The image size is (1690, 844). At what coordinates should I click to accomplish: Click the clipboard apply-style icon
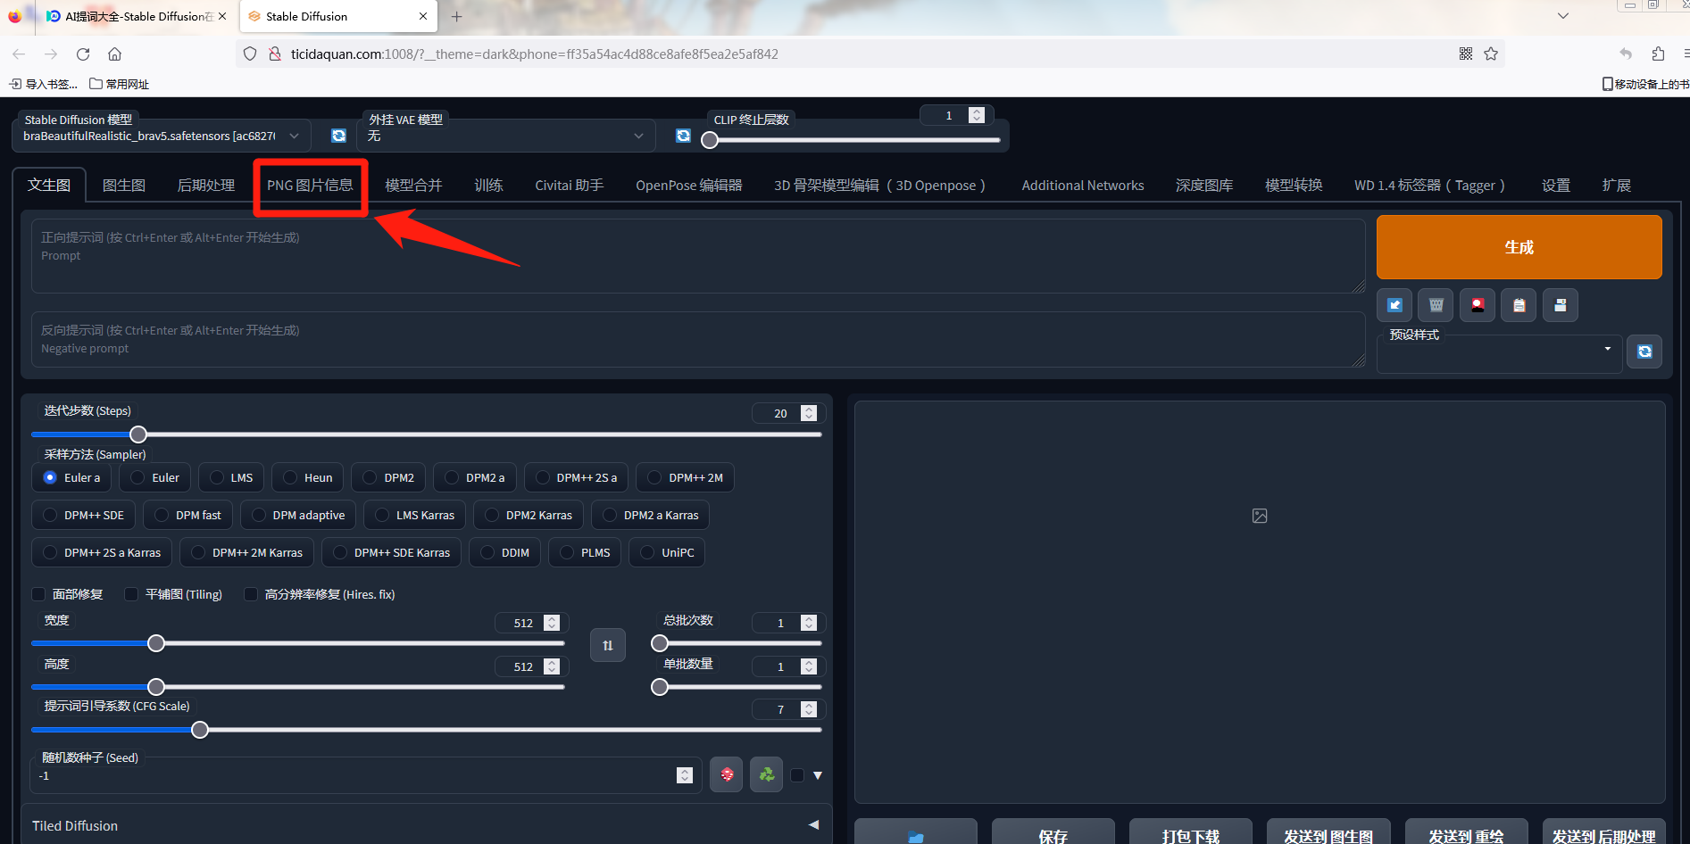pyautogui.click(x=1519, y=305)
